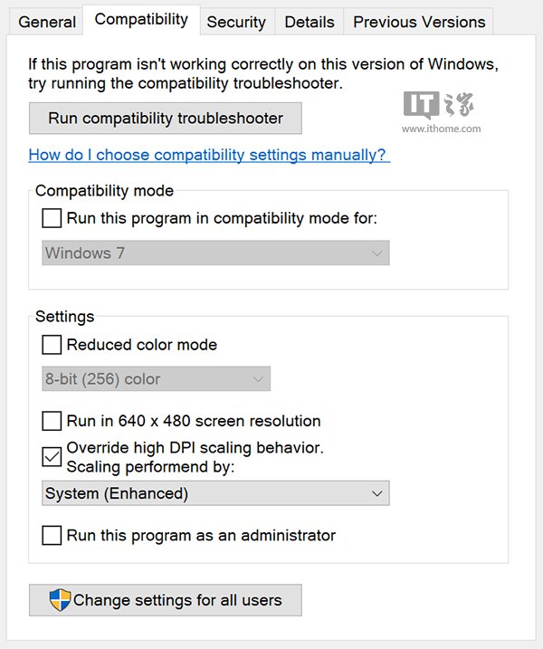Click the ithome.com watermark text
Screen dimensions: 543x649
click(441, 129)
